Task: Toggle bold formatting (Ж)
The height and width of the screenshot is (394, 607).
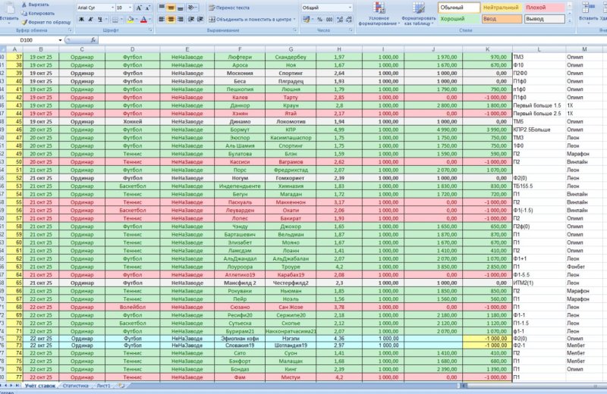Action: pos(79,19)
